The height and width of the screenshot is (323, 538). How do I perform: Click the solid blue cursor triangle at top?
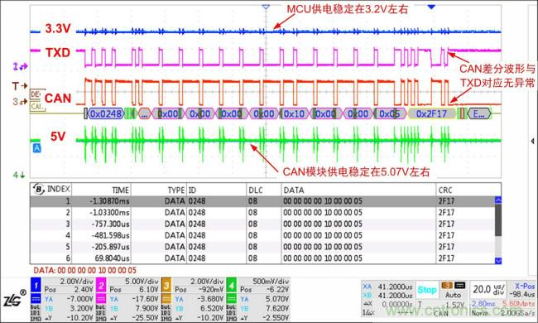coord(431,7)
